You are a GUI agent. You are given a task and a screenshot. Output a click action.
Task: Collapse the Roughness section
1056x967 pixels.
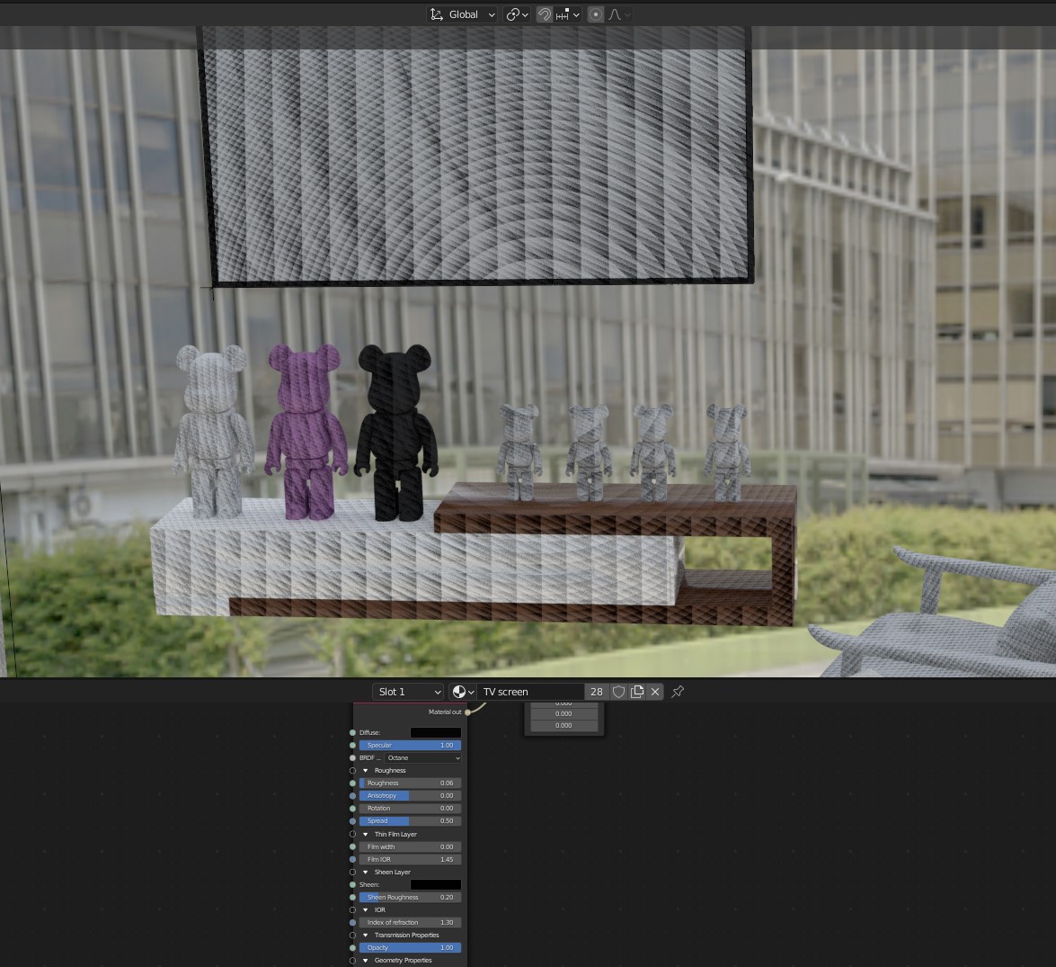point(366,770)
